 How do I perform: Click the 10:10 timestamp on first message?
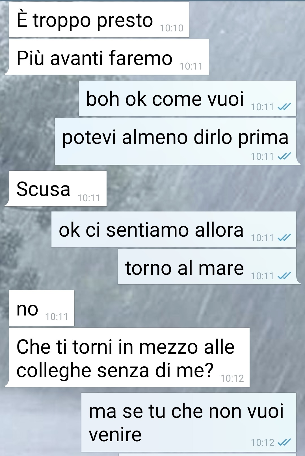pos(172,28)
